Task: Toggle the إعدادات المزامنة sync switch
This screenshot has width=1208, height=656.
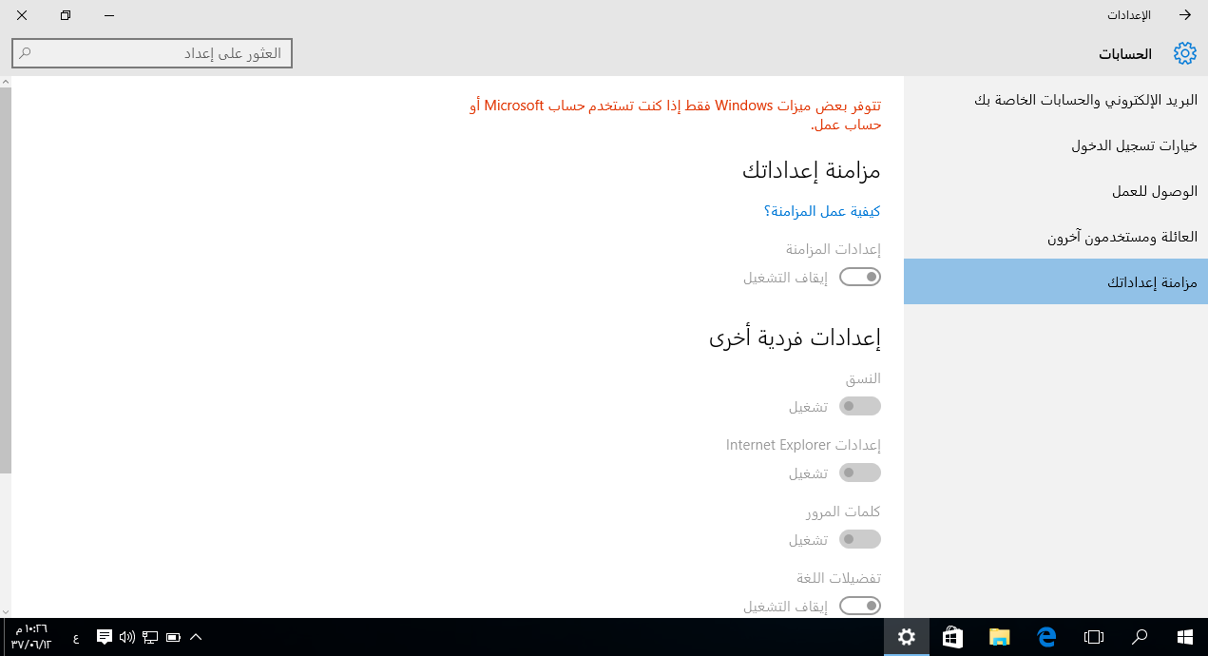Action: coord(860,278)
